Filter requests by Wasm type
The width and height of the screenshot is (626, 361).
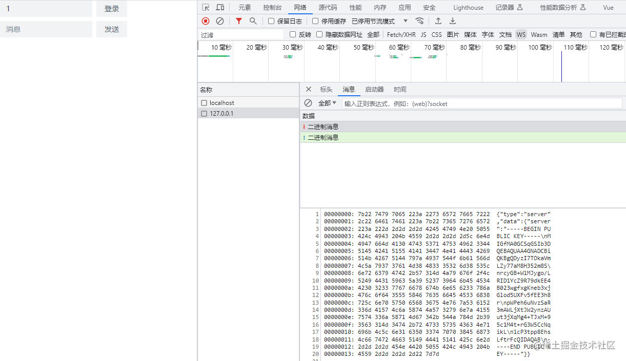point(539,34)
